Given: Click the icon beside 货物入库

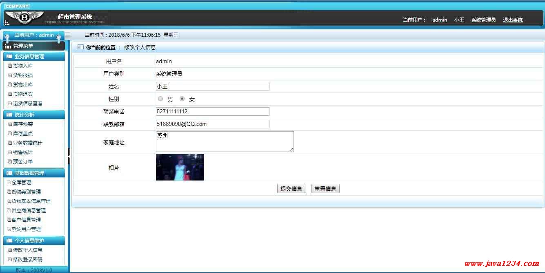Looking at the screenshot, I should click(10, 66).
